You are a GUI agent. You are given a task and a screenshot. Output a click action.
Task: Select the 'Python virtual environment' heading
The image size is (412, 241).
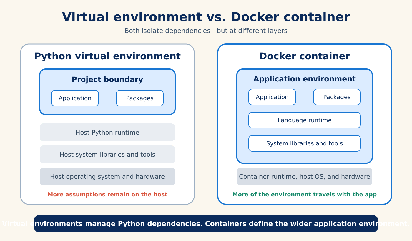107,56
